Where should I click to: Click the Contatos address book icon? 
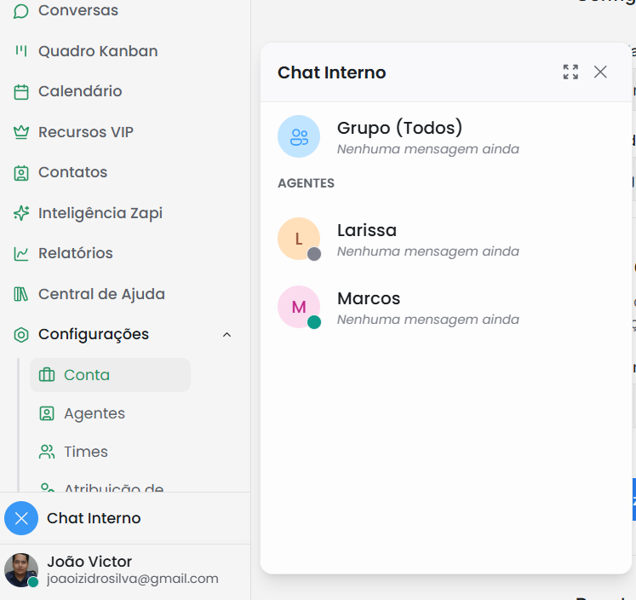(21, 173)
